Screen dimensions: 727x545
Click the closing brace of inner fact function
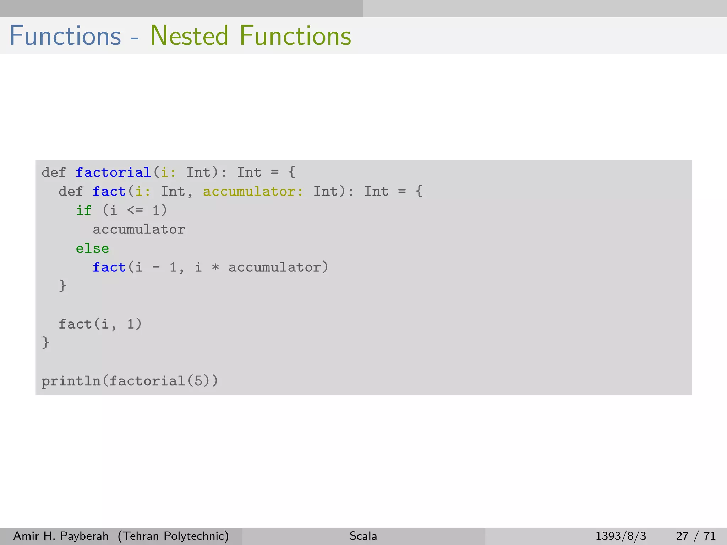(62, 286)
